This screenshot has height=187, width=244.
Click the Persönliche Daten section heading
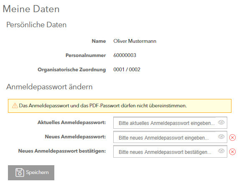(36, 25)
